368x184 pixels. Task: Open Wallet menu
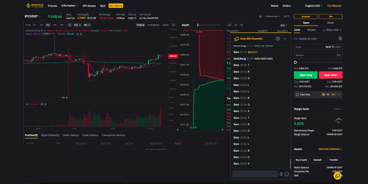274,6
